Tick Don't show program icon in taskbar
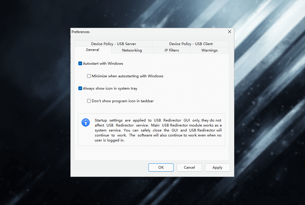Viewport: 305px width, 205px height. pyautogui.click(x=89, y=101)
